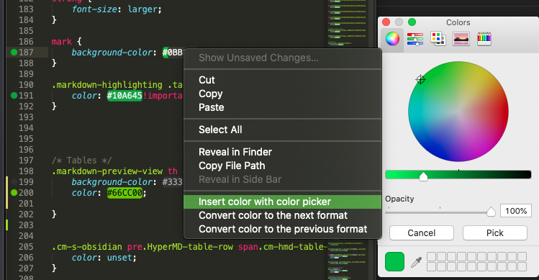Click the first empty saved-color well
The height and width of the screenshot is (280, 539).
click(x=431, y=257)
